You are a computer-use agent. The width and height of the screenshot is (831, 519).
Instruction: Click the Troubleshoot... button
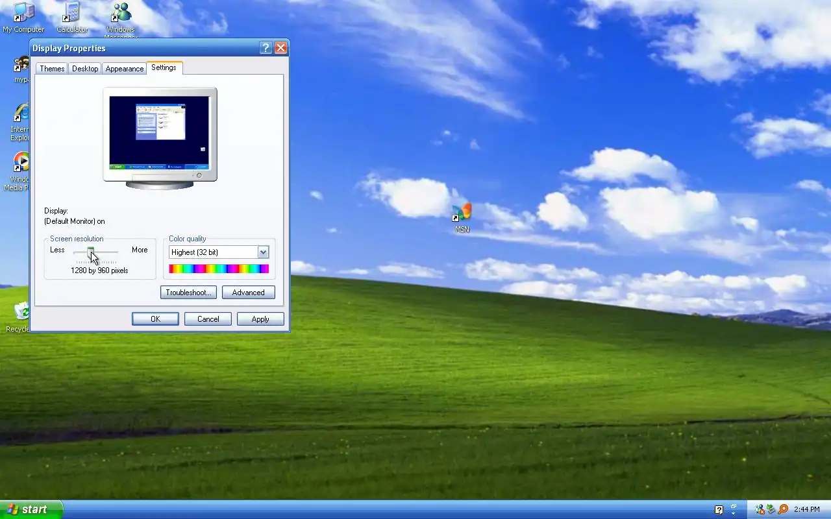click(x=188, y=293)
